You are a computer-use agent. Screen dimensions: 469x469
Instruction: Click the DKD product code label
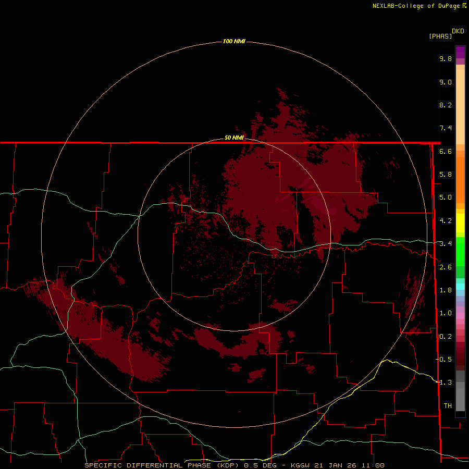(x=458, y=31)
